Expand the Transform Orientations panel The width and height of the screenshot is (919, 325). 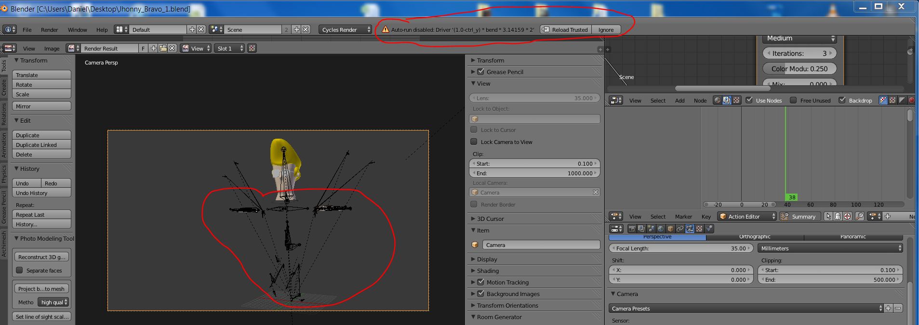click(507, 305)
